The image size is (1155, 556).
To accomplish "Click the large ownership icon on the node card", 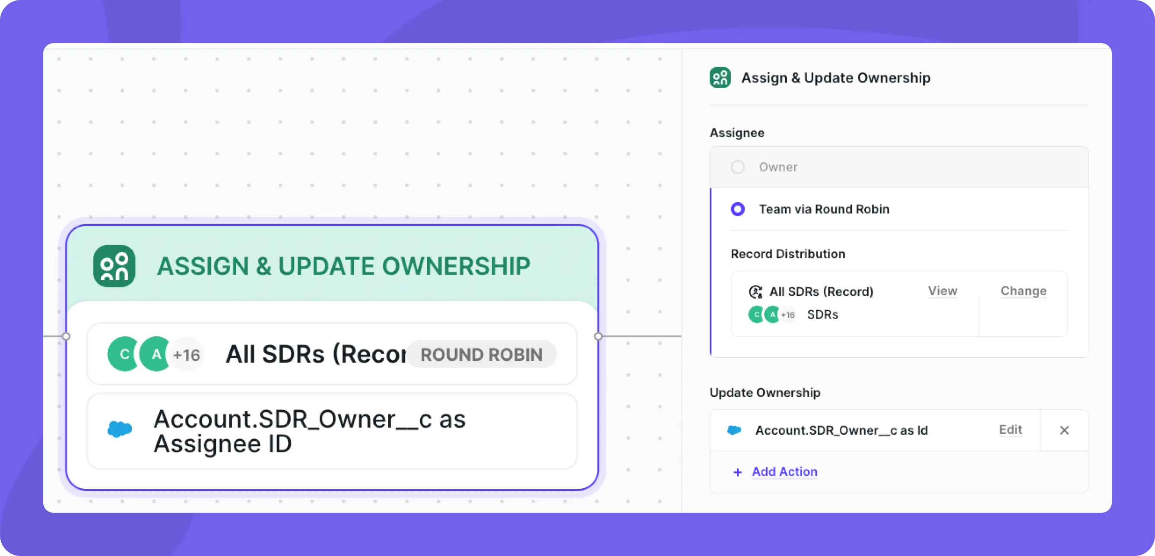I will pos(114,265).
